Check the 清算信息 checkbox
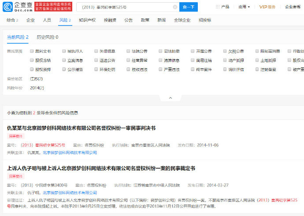304x216 pixels. pyautogui.click(x=160, y=60)
